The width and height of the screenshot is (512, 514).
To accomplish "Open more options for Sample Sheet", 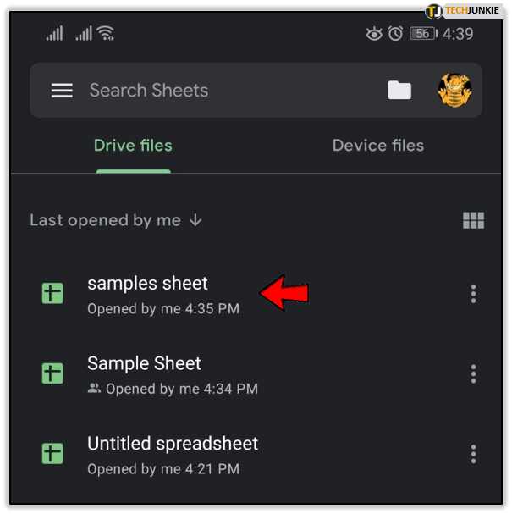I will pyautogui.click(x=473, y=373).
